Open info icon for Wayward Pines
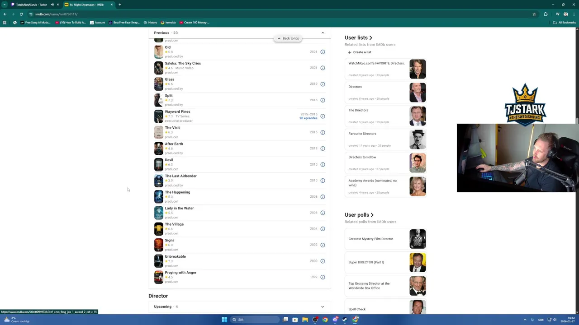The image size is (579, 325). pos(323,116)
